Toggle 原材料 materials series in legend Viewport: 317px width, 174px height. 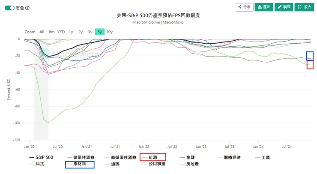point(76,164)
